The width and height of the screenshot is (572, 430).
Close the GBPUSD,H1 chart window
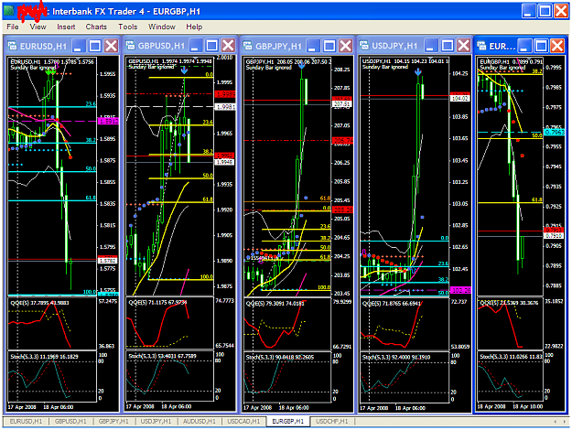pyautogui.click(x=229, y=46)
